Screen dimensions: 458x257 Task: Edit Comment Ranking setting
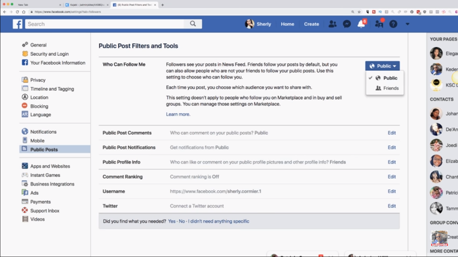click(x=392, y=177)
